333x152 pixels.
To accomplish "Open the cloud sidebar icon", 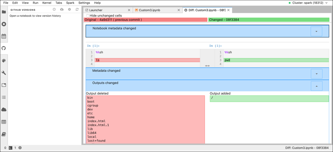I will (4, 110).
